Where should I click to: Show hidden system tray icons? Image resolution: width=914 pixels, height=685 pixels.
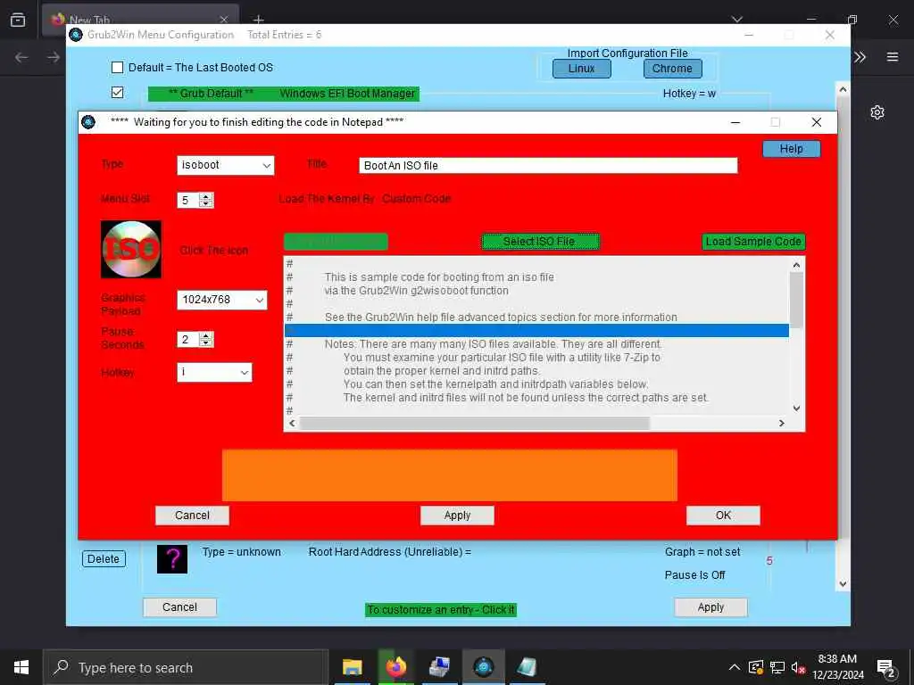click(x=735, y=667)
